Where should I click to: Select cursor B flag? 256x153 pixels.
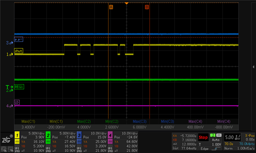point(147,7)
